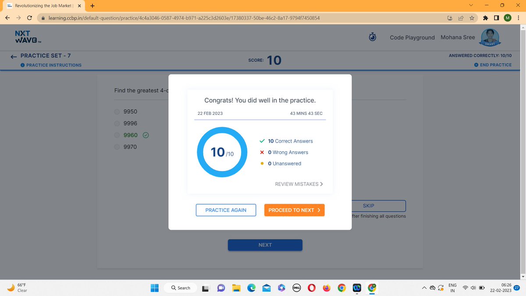This screenshot has height=296, width=526.
Task: Click the Windows Start icon
Action: pyautogui.click(x=155, y=288)
